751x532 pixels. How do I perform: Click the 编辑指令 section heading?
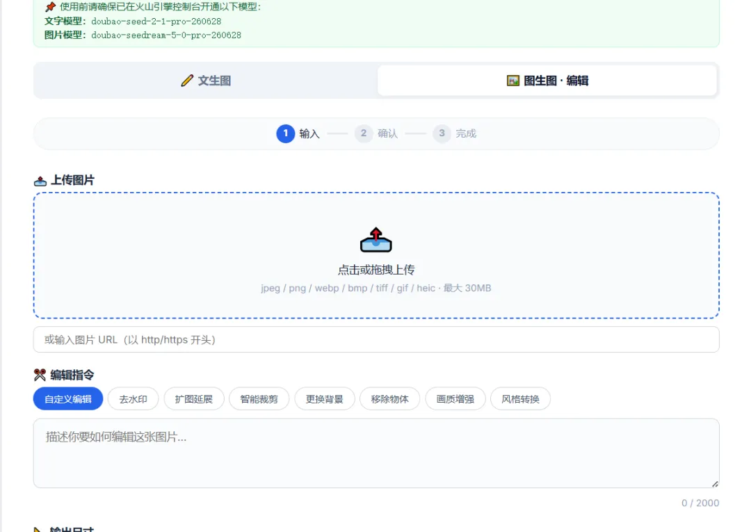click(72, 375)
